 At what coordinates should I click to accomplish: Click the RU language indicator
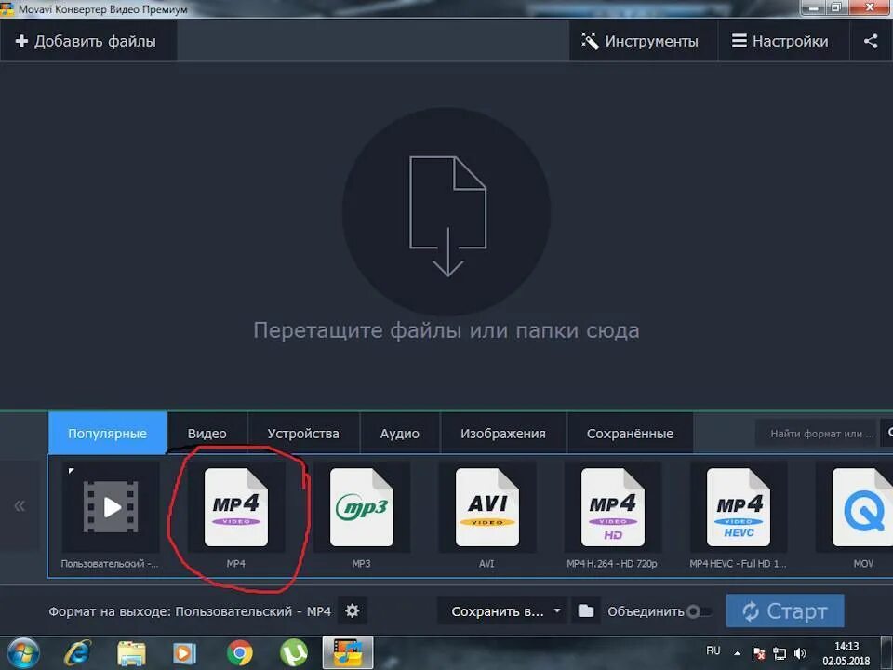tap(713, 650)
